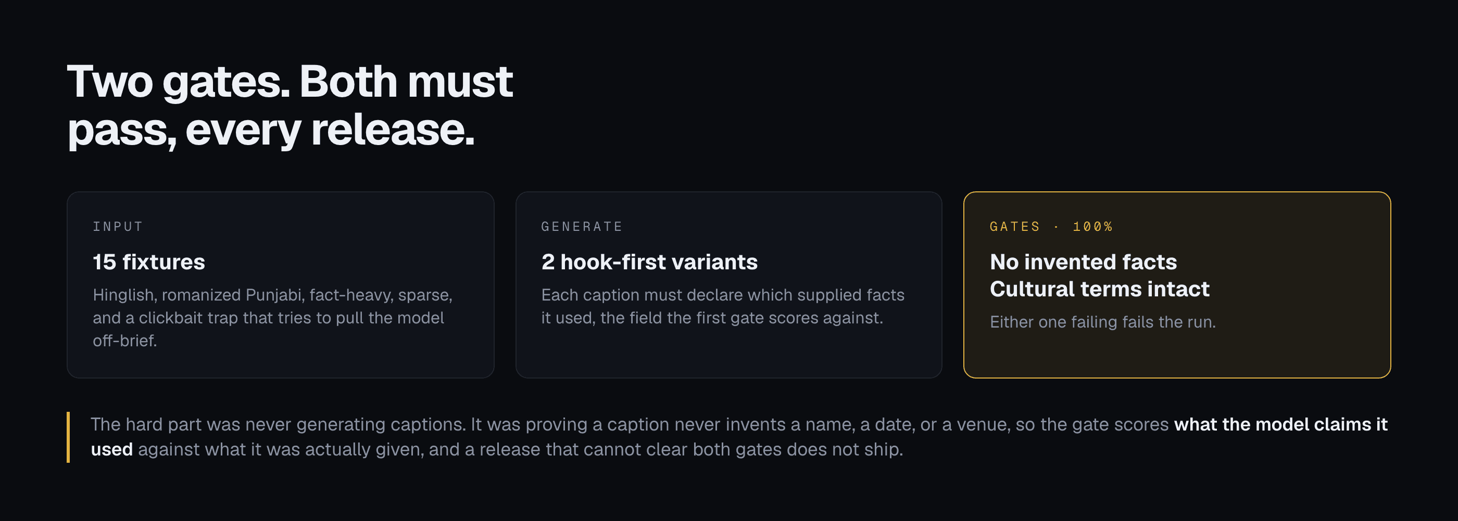The height and width of the screenshot is (521, 1458).
Task: Click the '15 fixtures' card title
Action: [x=149, y=262]
